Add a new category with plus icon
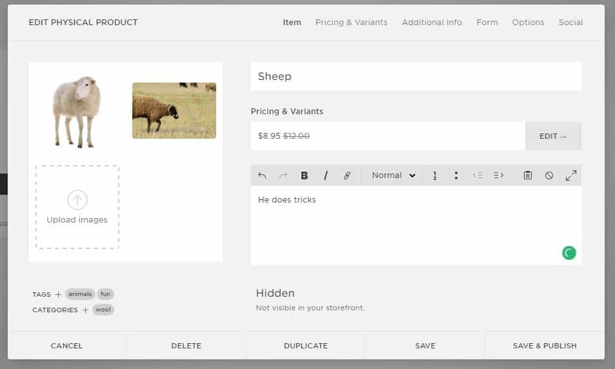Viewport: 615px width, 369px height. (85, 310)
